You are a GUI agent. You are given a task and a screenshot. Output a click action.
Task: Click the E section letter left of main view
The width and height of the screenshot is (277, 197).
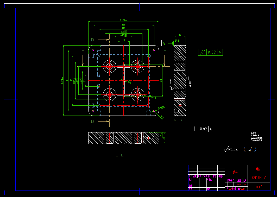tap(83, 49)
